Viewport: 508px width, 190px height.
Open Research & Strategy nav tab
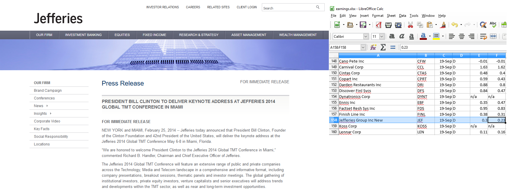click(199, 35)
